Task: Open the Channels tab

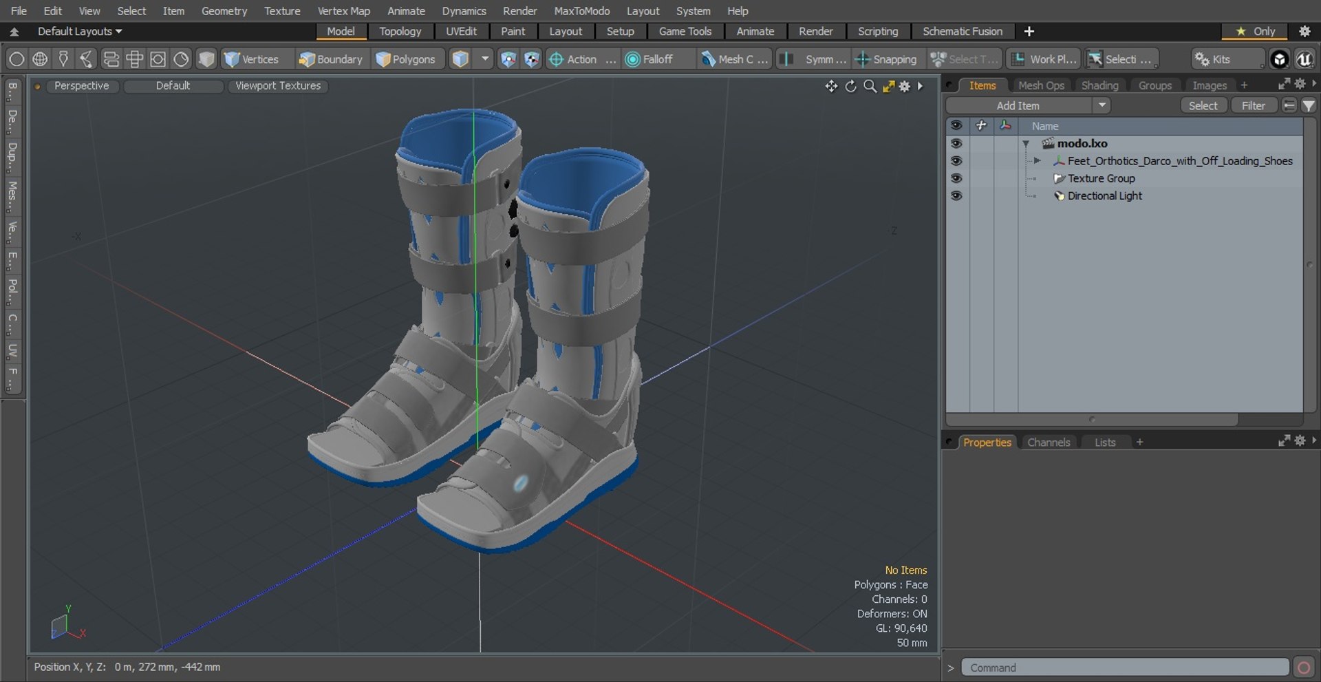Action: pos(1049,442)
